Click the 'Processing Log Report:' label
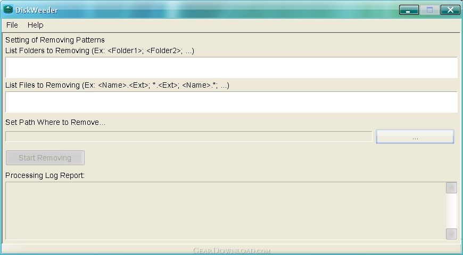This screenshot has width=463, height=255. [x=45, y=175]
